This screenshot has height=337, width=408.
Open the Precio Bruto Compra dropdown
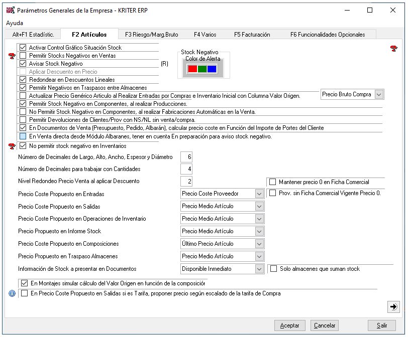[379, 94]
